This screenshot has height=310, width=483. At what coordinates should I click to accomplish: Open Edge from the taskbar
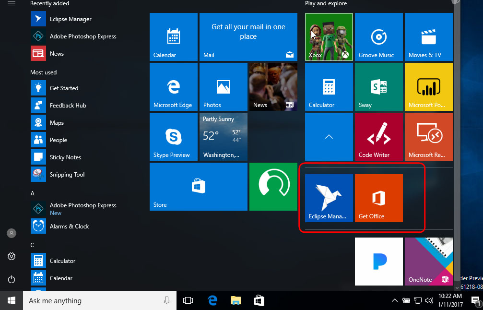(x=212, y=300)
